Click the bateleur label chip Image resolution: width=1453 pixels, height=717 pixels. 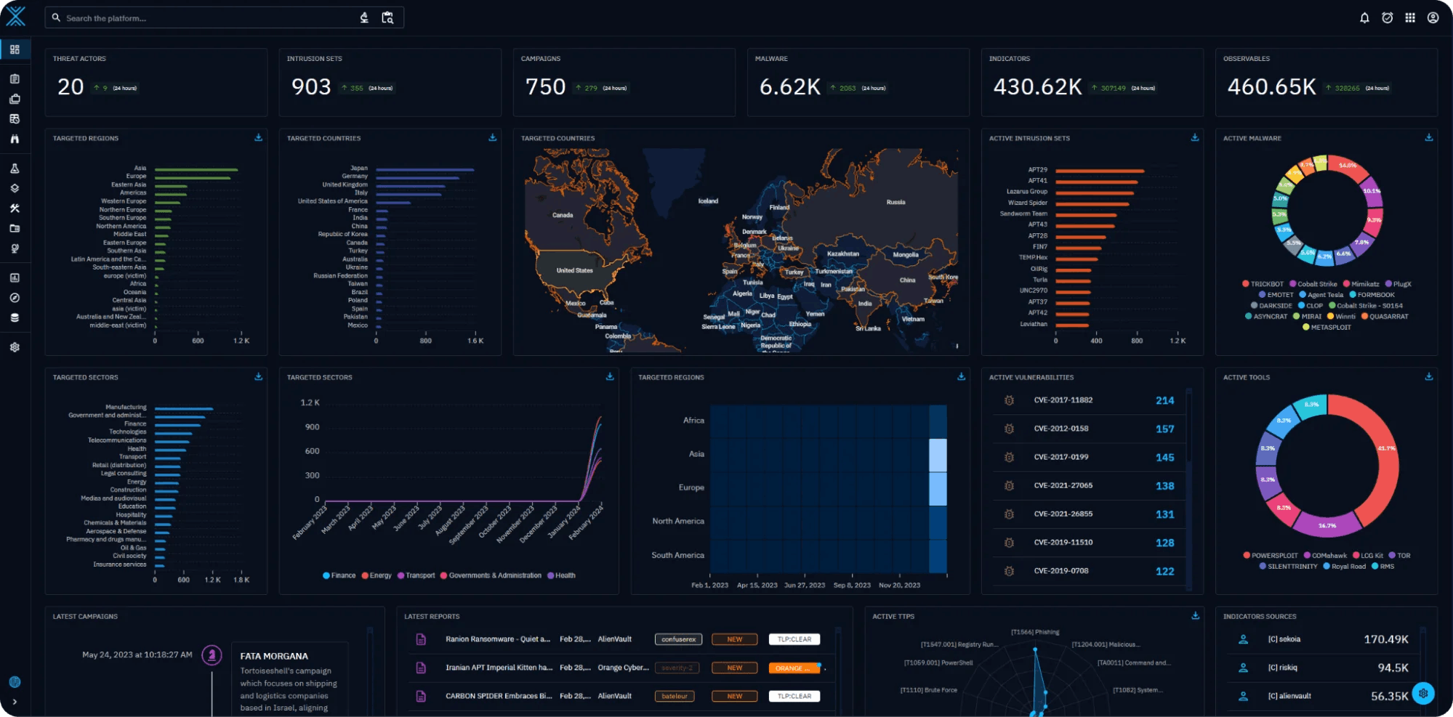pyautogui.click(x=675, y=696)
